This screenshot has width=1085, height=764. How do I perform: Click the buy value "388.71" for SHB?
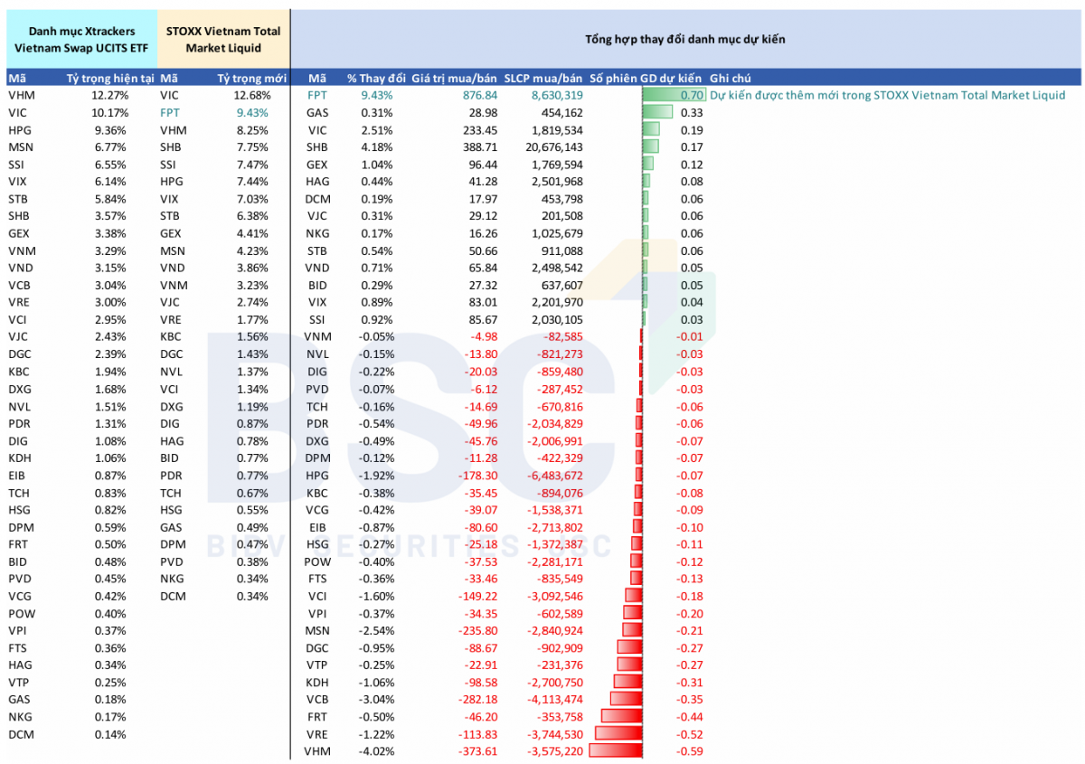pyautogui.click(x=479, y=146)
